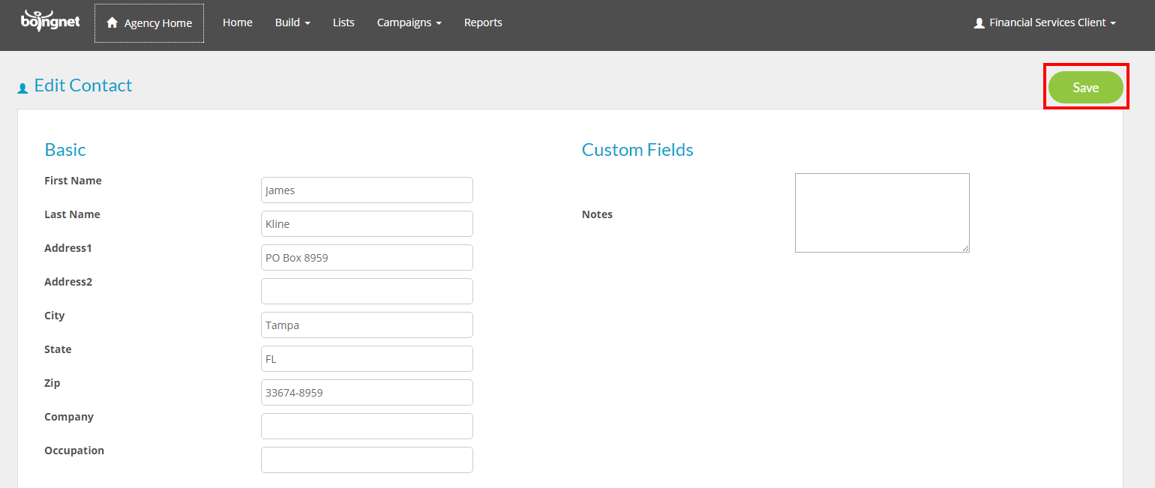
Task: Open the Lists page
Action: [343, 22]
